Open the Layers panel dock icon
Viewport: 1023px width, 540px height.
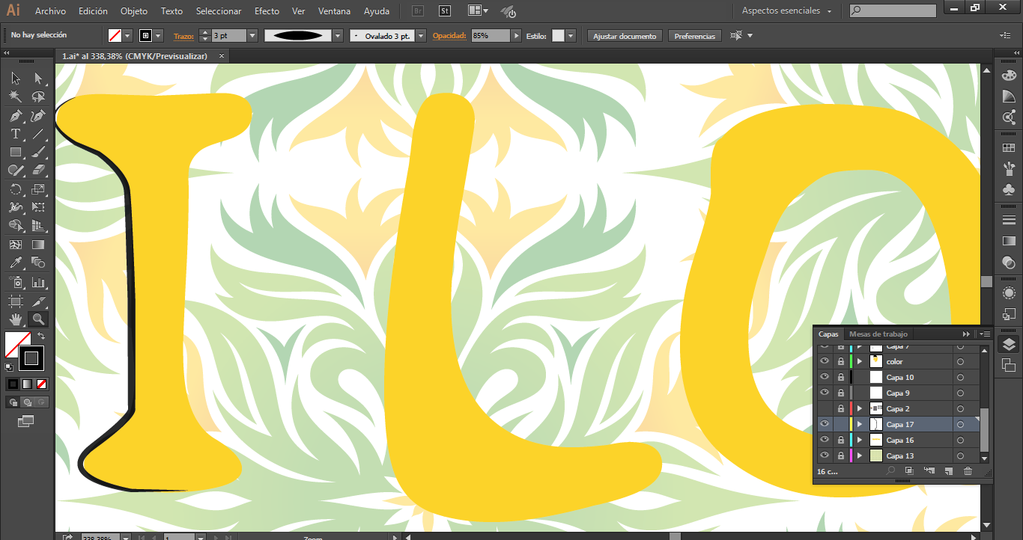[1009, 344]
